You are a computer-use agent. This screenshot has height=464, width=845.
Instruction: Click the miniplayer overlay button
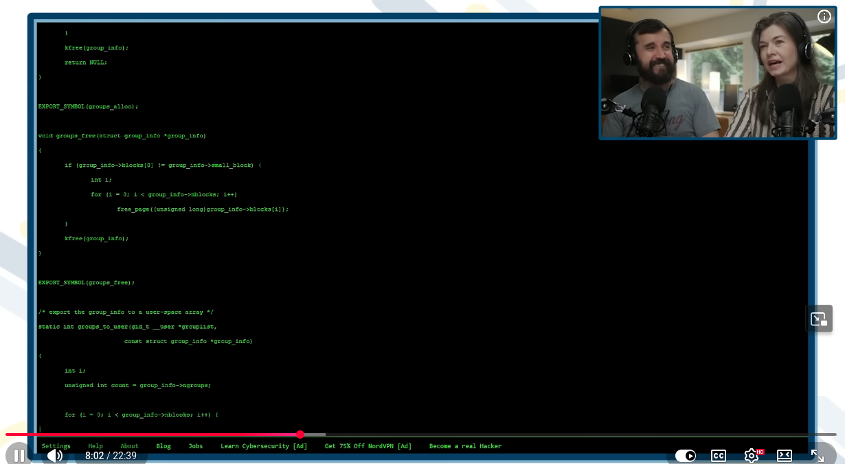click(x=819, y=318)
